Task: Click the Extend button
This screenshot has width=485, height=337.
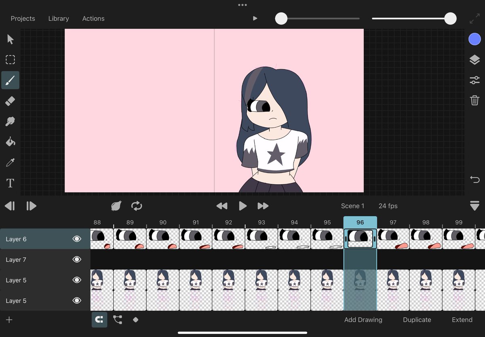Action: pos(462,320)
